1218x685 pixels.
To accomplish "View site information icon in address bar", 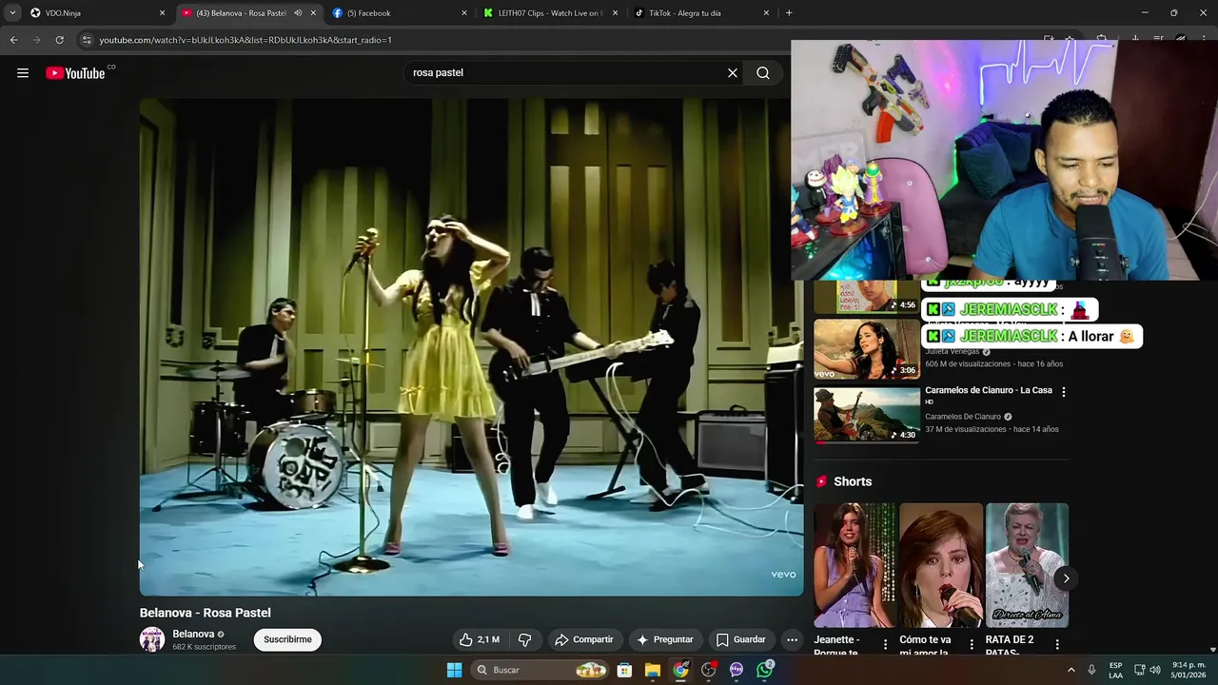I will click(87, 40).
